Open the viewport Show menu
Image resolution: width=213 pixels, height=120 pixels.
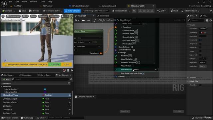pyautogui.click(x=33, y=16)
